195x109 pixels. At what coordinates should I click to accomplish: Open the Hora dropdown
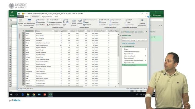click(x=128, y=22)
